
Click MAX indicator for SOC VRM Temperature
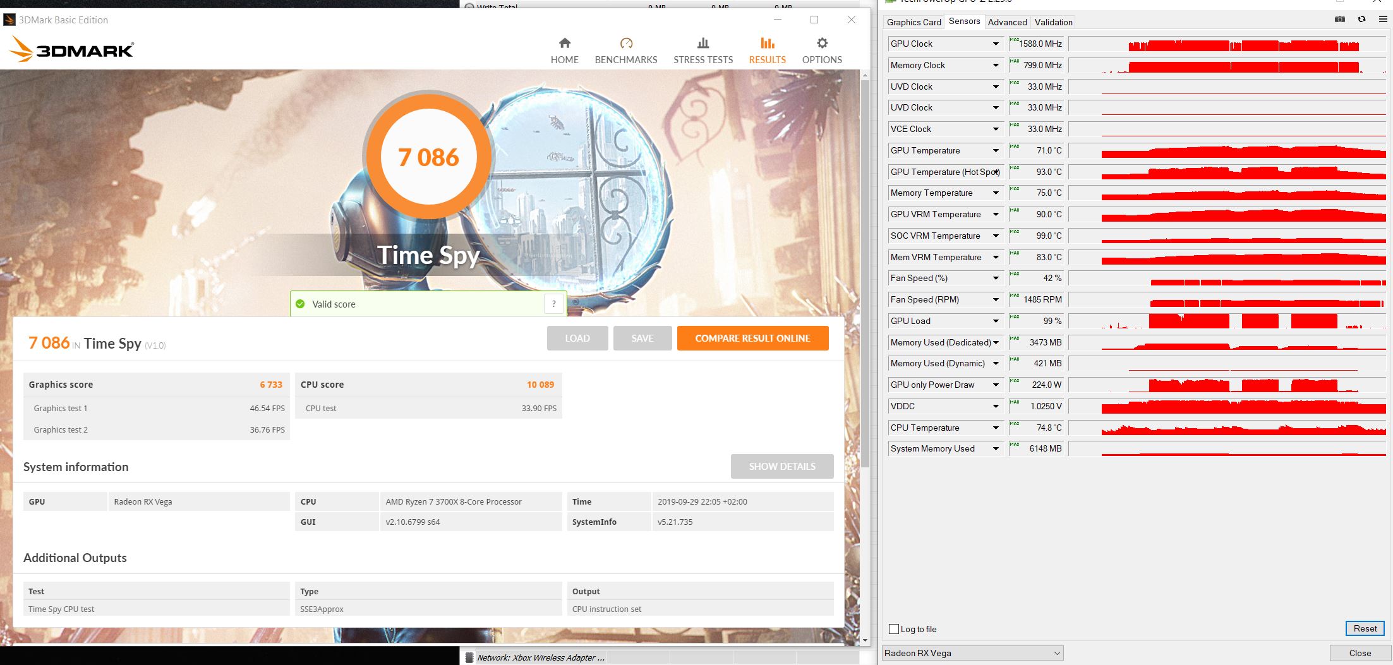pos(1015,231)
